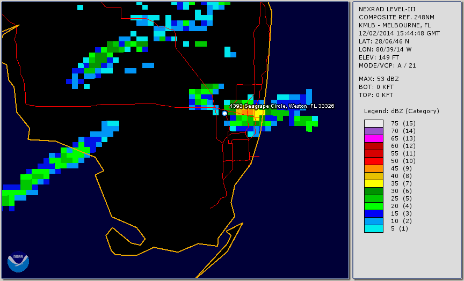
Task: Click the LAT: 28/06/46 N text
Action: pos(384,41)
